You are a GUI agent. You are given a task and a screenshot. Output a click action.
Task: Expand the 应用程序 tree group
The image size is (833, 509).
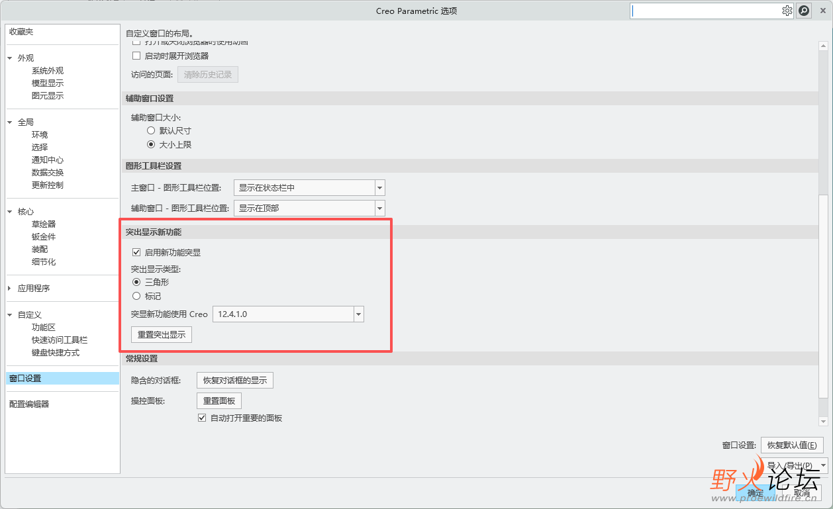coord(10,289)
